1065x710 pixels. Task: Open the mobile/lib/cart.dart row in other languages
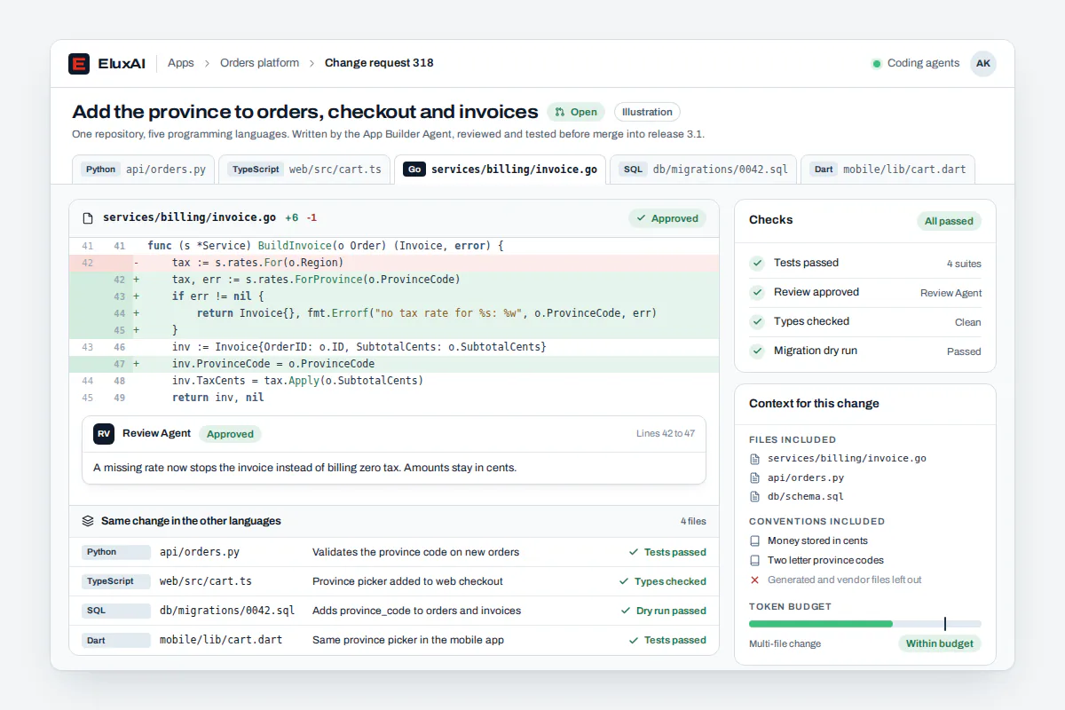pos(394,640)
